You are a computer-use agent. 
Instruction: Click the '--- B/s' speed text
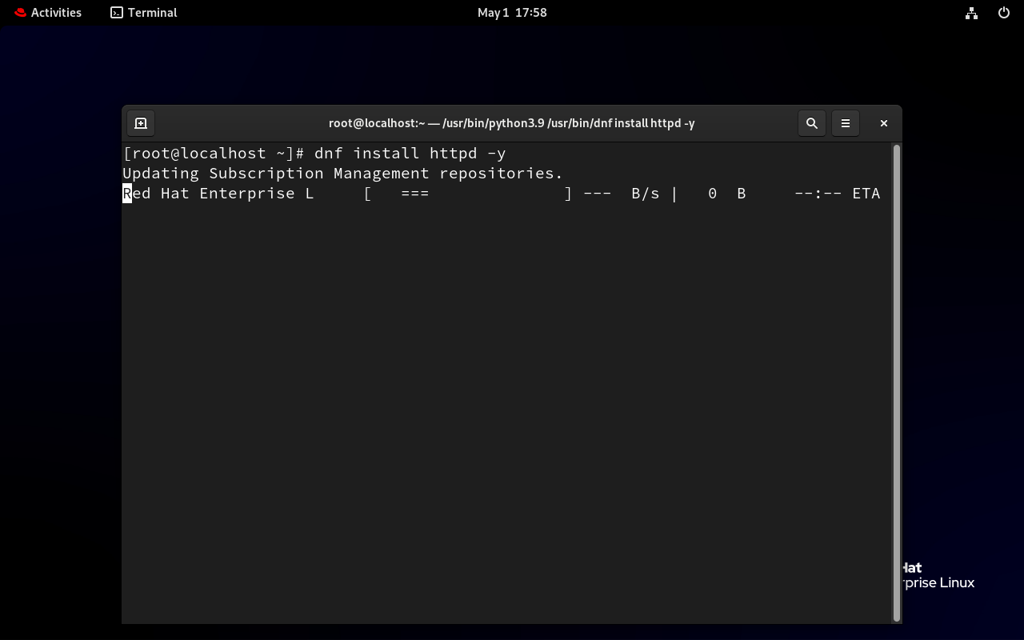click(x=622, y=194)
